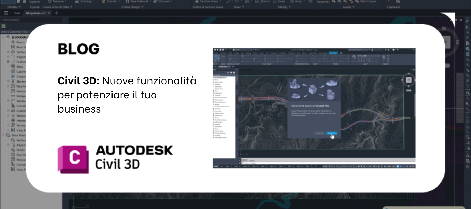Select the Channels node icon
Screen dimensions: 471x209
click(13, 76)
